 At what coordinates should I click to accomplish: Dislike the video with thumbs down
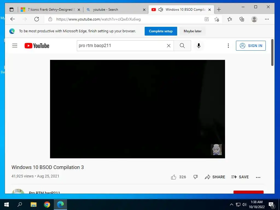[196, 177]
